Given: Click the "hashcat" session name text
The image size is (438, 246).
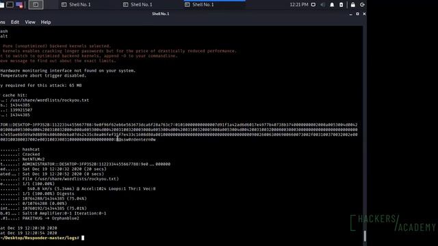Looking at the screenshot, I should click(31, 150).
